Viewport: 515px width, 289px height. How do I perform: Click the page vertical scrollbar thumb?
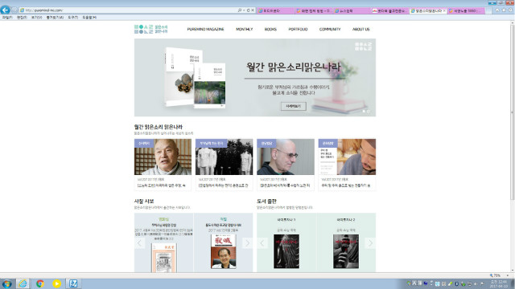pyautogui.click(x=512, y=112)
